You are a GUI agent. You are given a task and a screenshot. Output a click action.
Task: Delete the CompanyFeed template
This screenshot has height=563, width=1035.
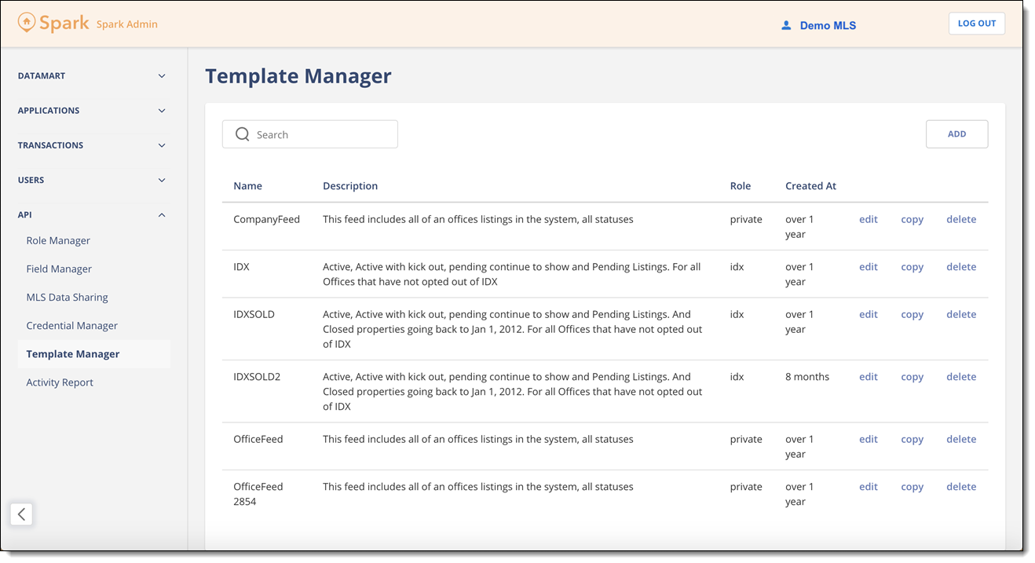pos(961,220)
